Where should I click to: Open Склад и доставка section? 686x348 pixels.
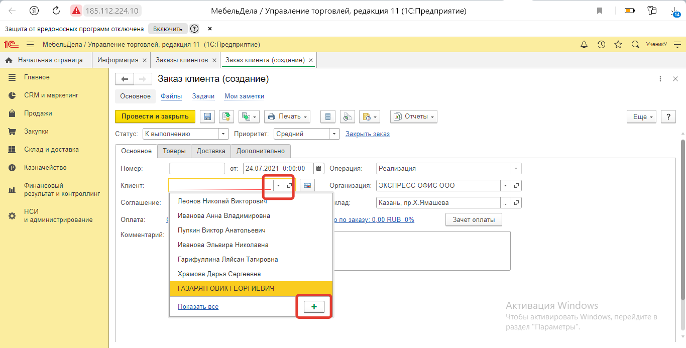tap(54, 150)
